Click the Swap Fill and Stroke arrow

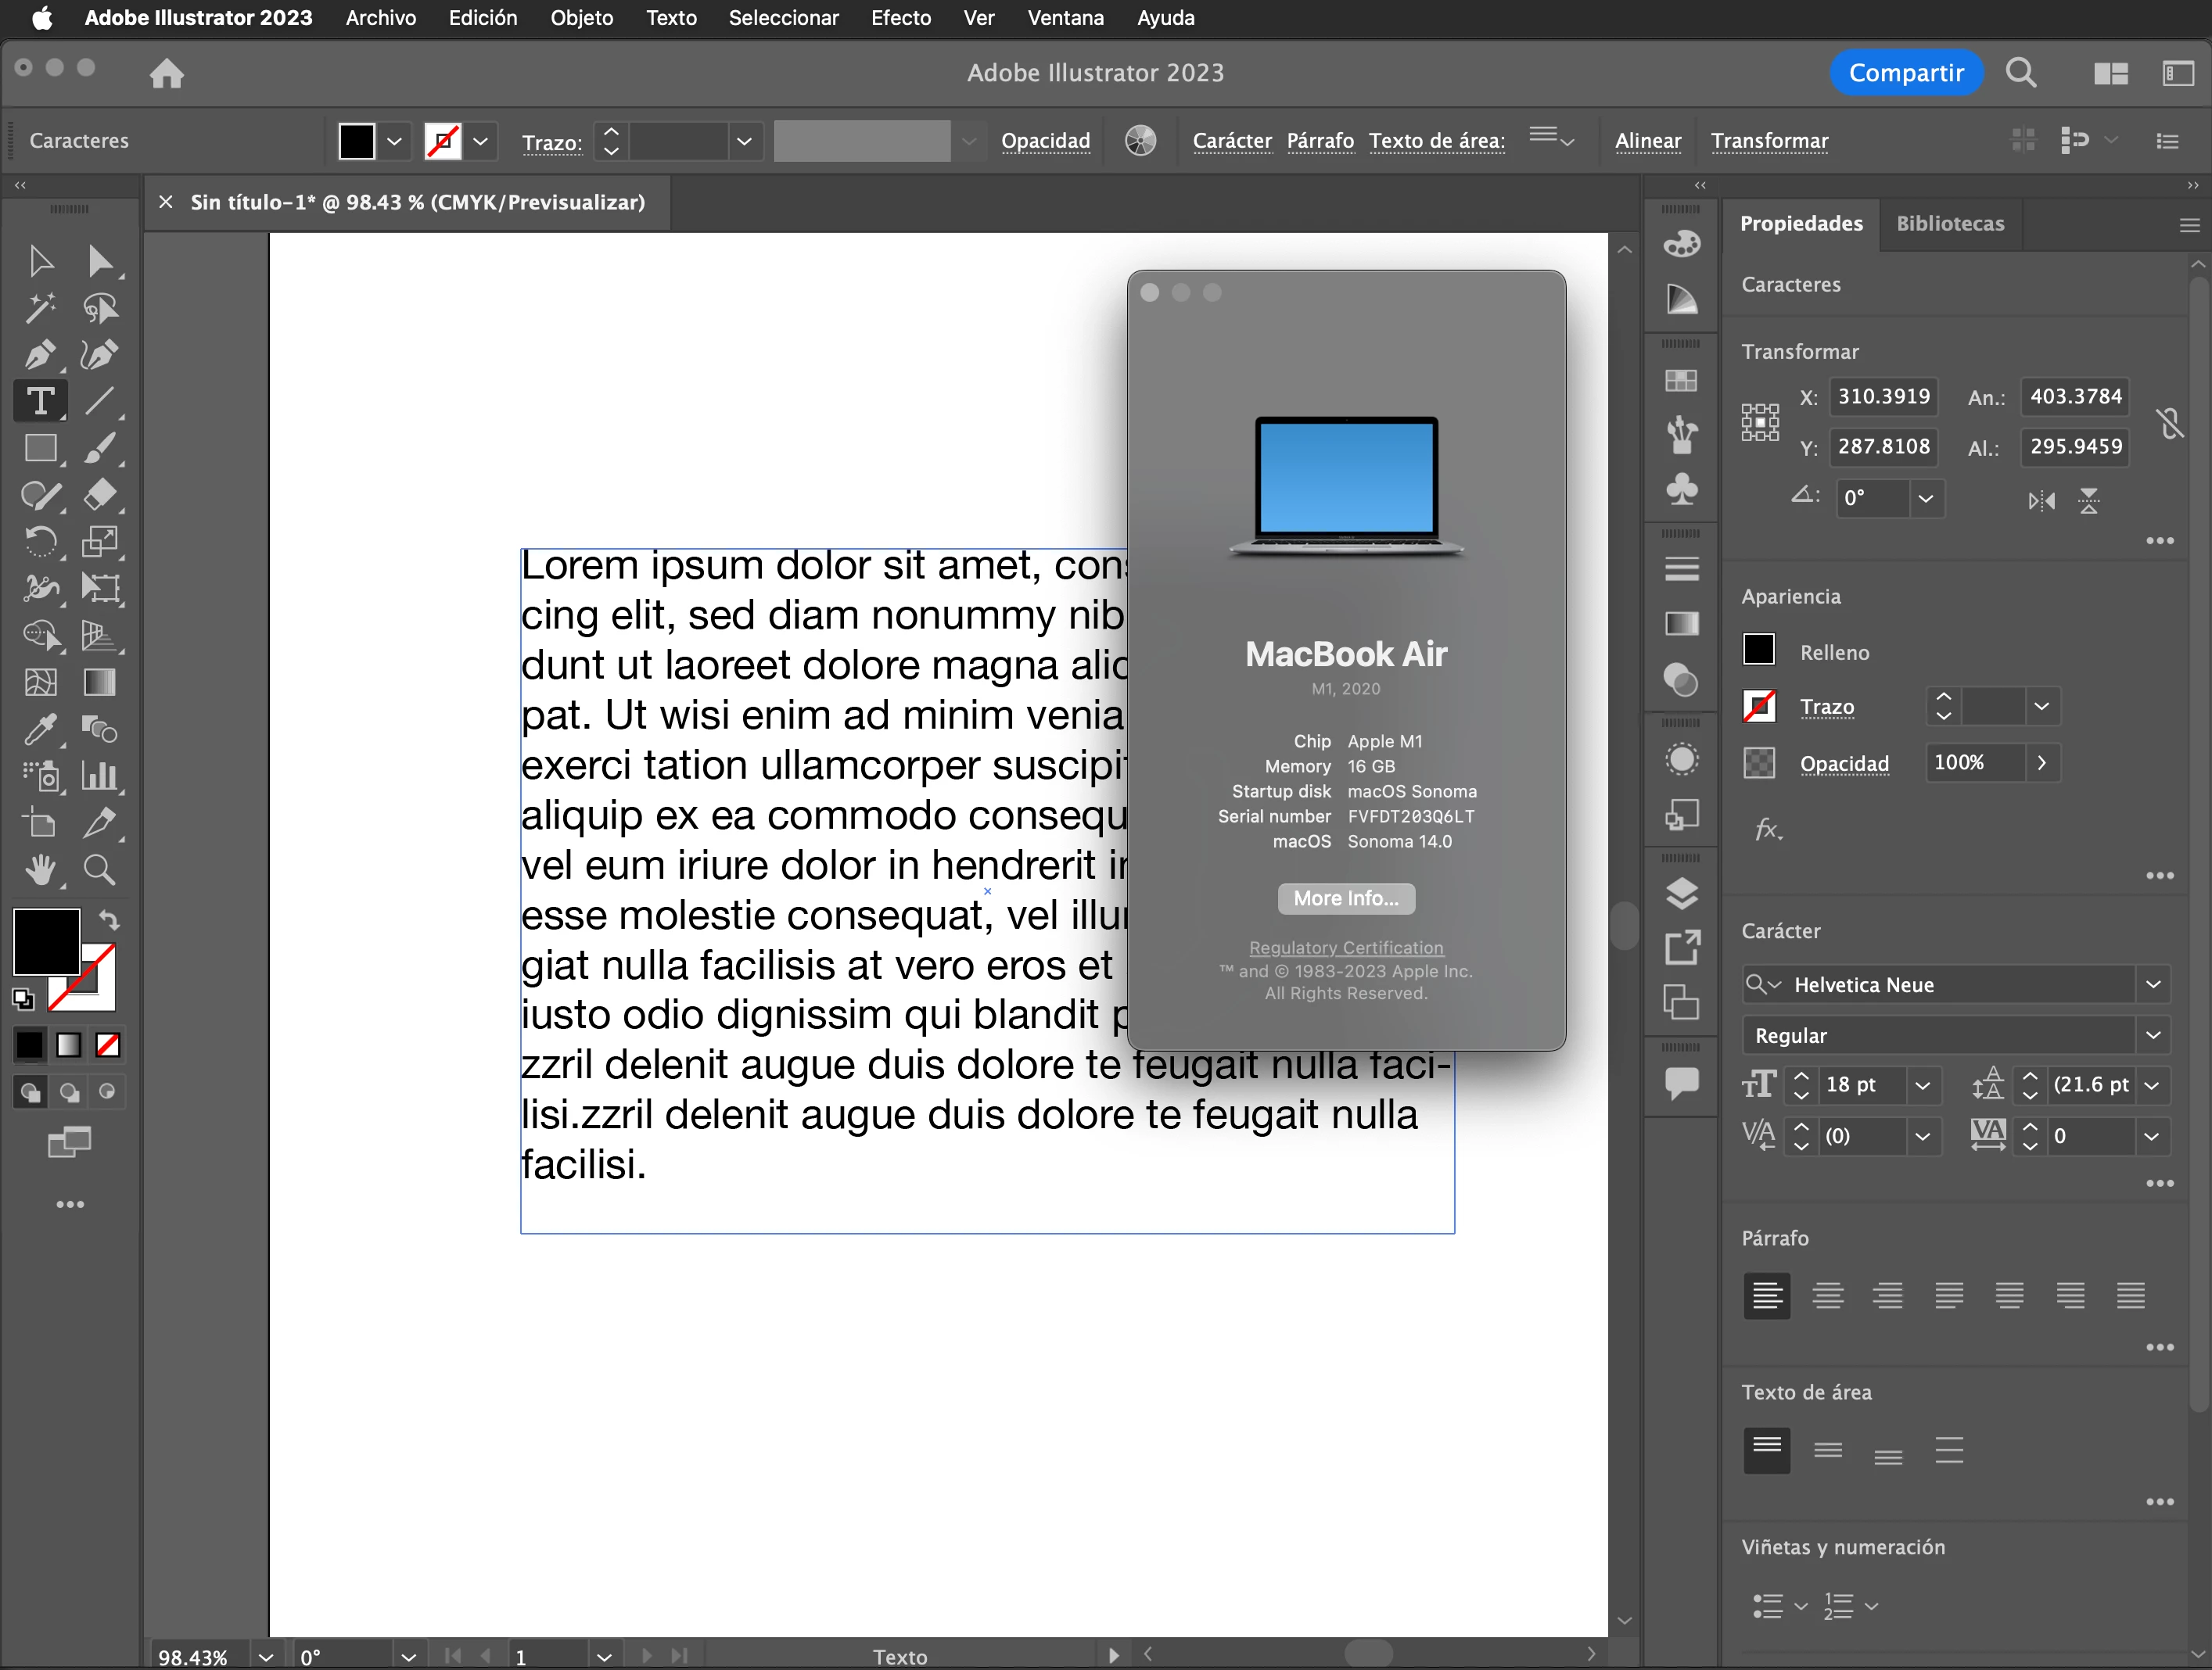(x=109, y=919)
